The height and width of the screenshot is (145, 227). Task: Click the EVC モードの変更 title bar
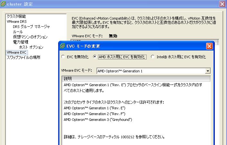coord(136,46)
